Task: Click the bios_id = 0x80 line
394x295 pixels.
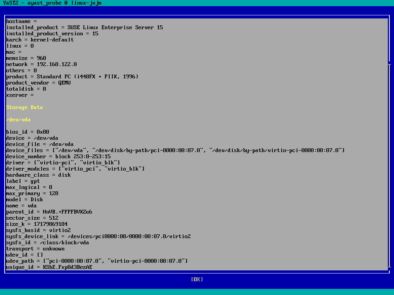Action: pyautogui.click(x=27, y=132)
